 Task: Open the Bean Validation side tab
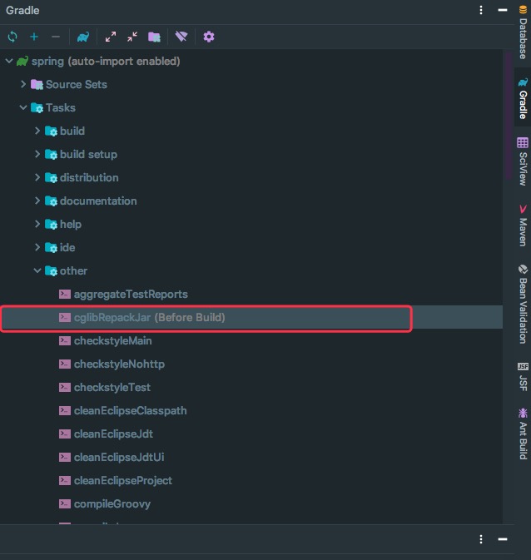[523, 304]
